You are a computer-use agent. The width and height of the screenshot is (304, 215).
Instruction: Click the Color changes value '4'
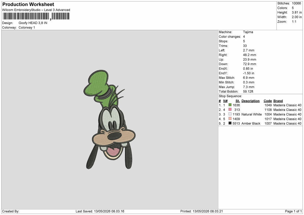click(244, 37)
